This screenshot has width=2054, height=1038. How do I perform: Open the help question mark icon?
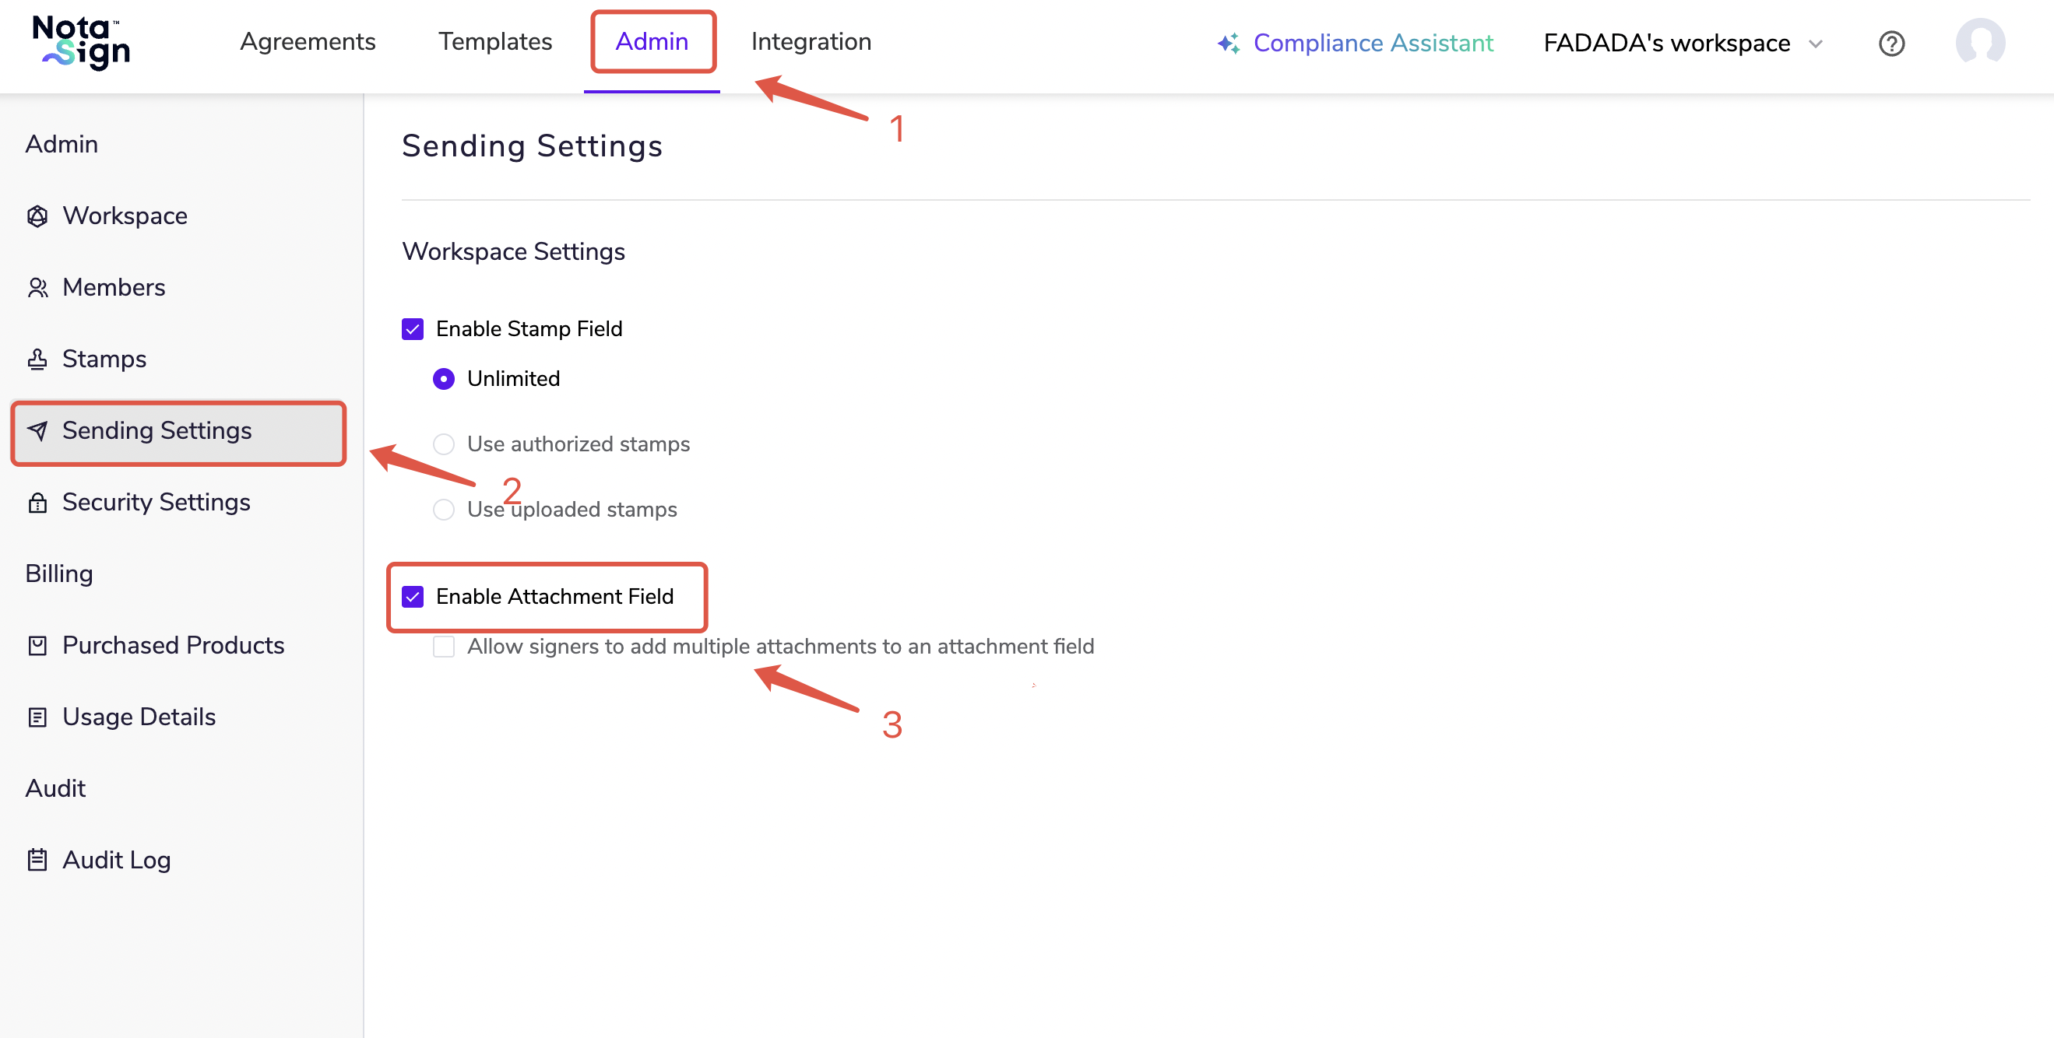pyautogui.click(x=1890, y=43)
